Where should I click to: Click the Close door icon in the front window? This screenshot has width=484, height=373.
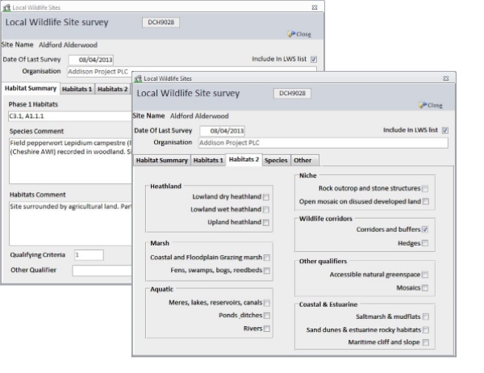pos(423,105)
